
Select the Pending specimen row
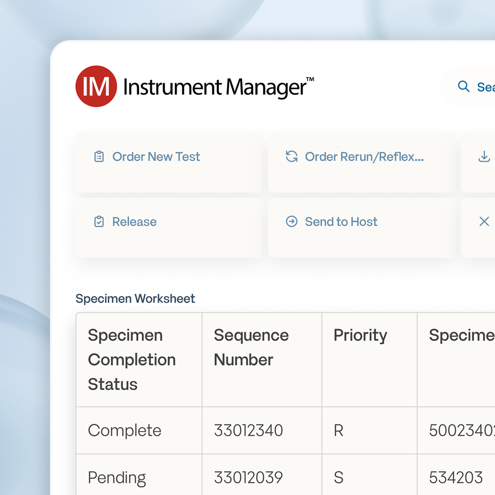[117, 478]
